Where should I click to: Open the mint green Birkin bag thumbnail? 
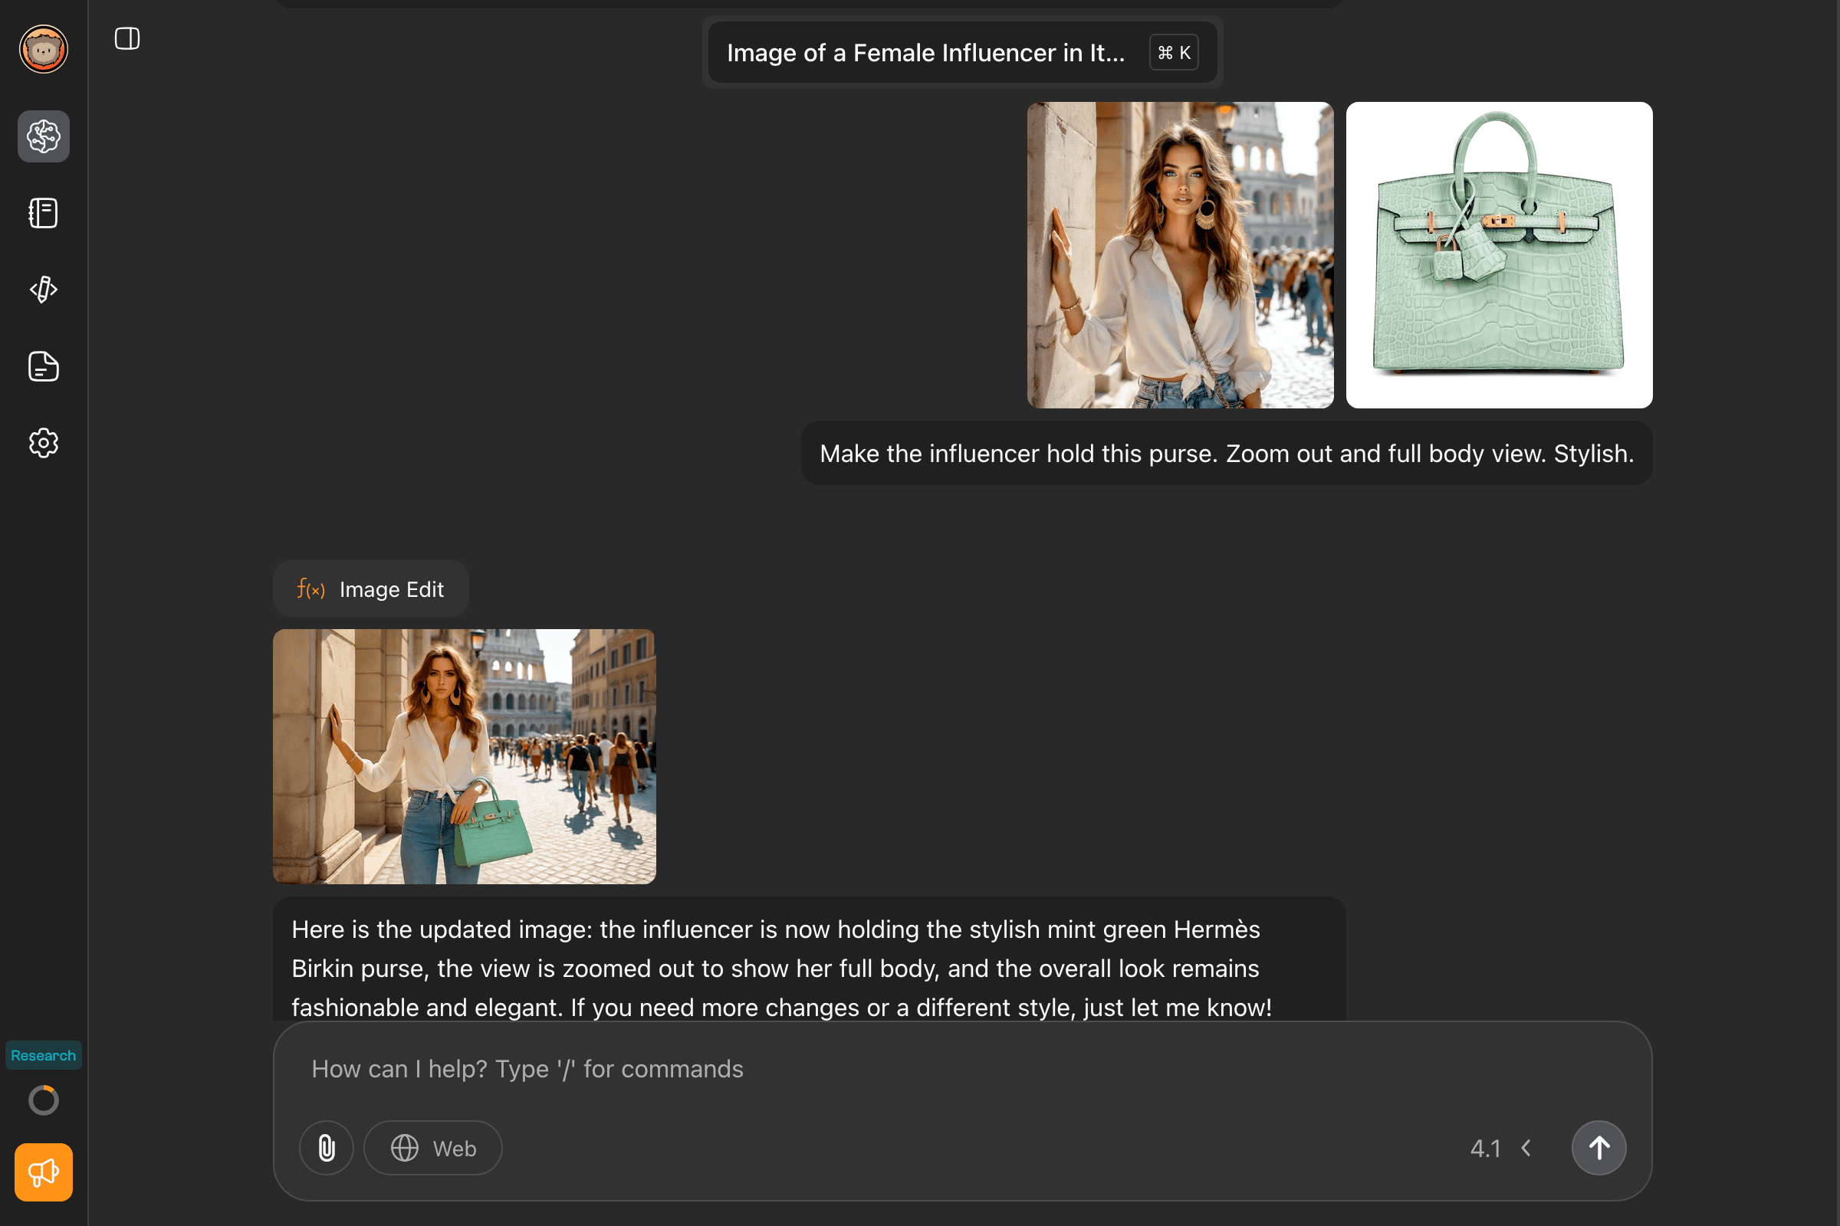pos(1499,255)
